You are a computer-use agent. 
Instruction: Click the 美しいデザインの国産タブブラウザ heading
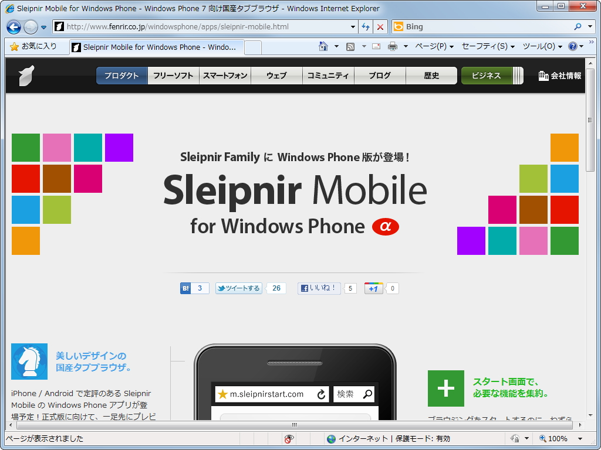click(x=94, y=362)
